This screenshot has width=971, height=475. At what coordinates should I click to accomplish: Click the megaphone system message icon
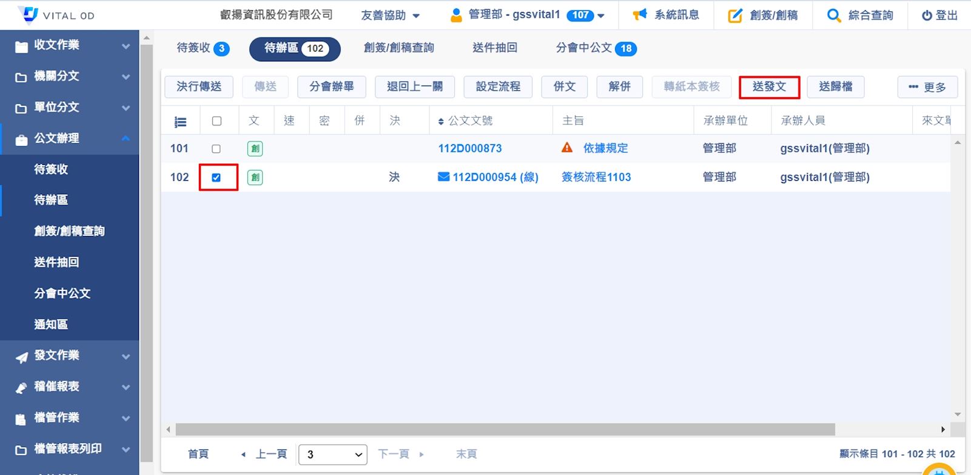click(639, 15)
